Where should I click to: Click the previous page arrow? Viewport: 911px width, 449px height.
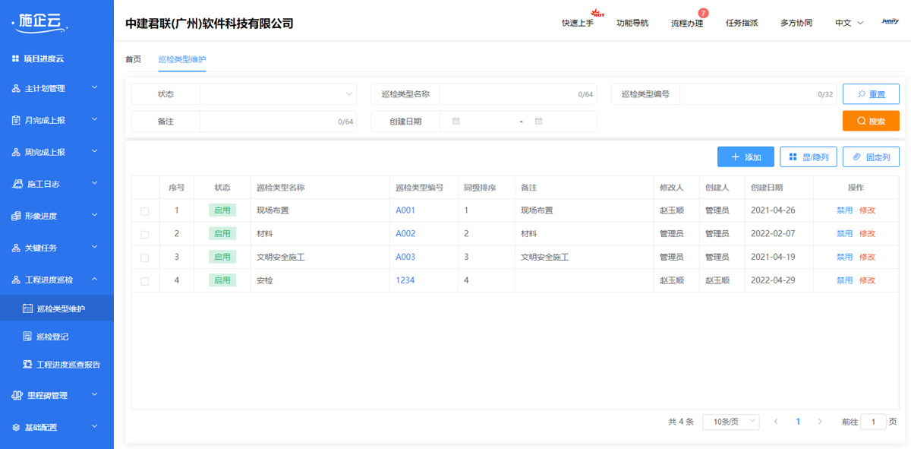tap(776, 422)
